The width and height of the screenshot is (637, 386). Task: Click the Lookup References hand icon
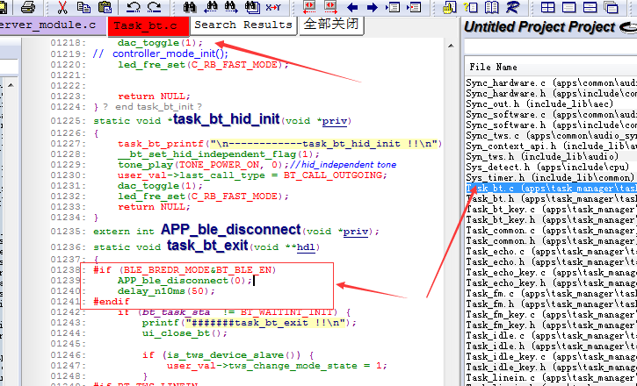coord(449,6)
